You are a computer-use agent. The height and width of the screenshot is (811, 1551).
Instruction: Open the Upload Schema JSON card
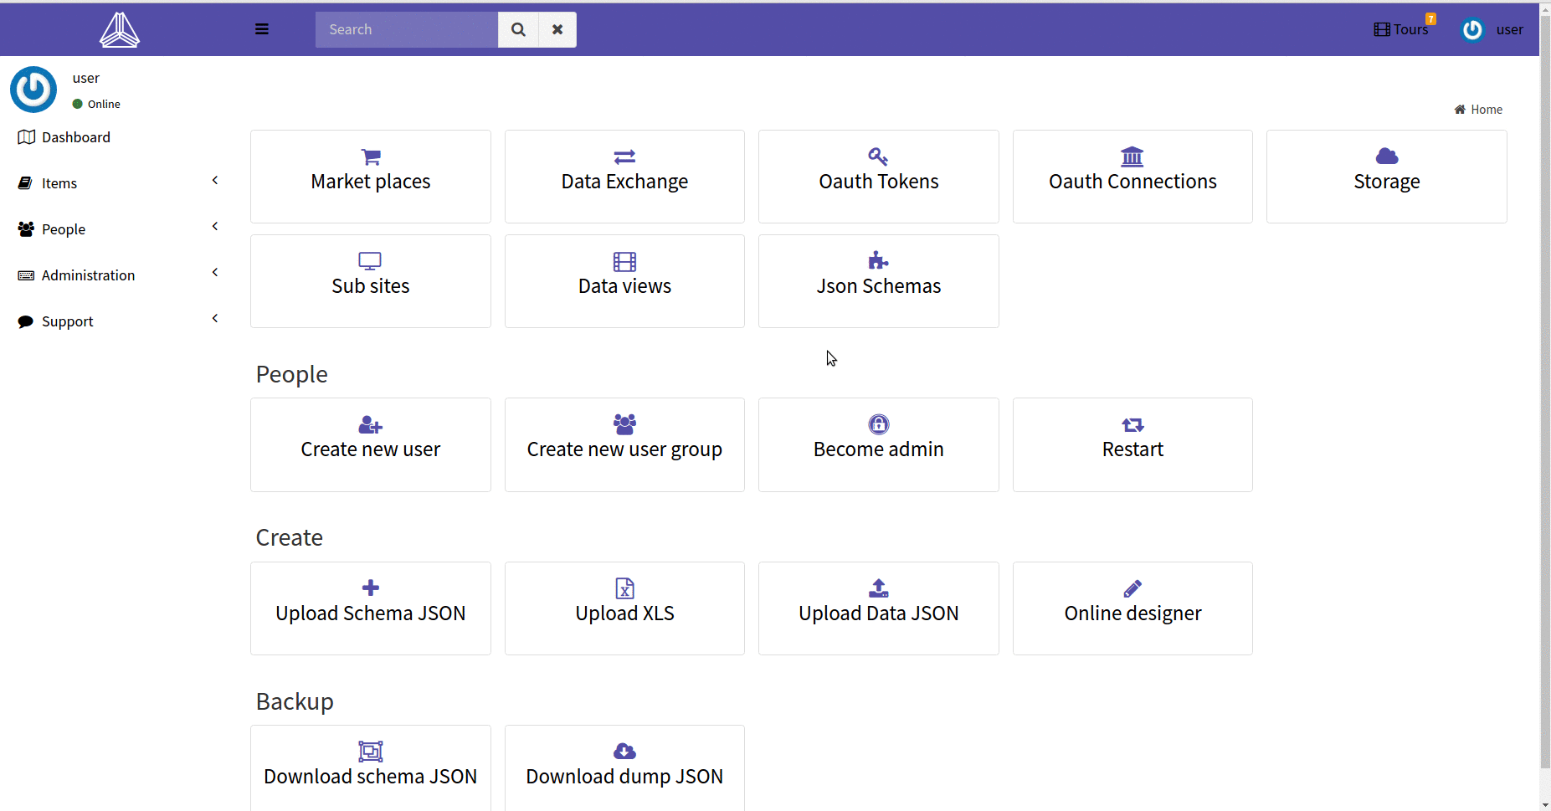[x=371, y=608]
